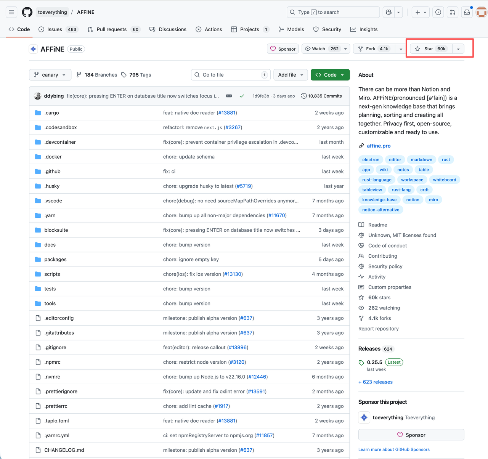Open the Insights tab

[x=364, y=29]
